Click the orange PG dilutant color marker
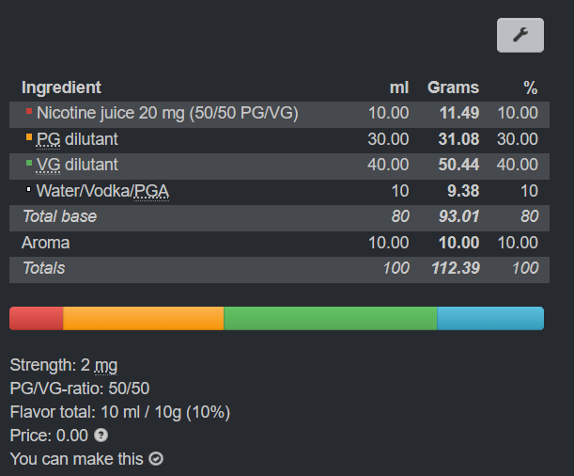This screenshot has height=476, width=574. point(29,137)
